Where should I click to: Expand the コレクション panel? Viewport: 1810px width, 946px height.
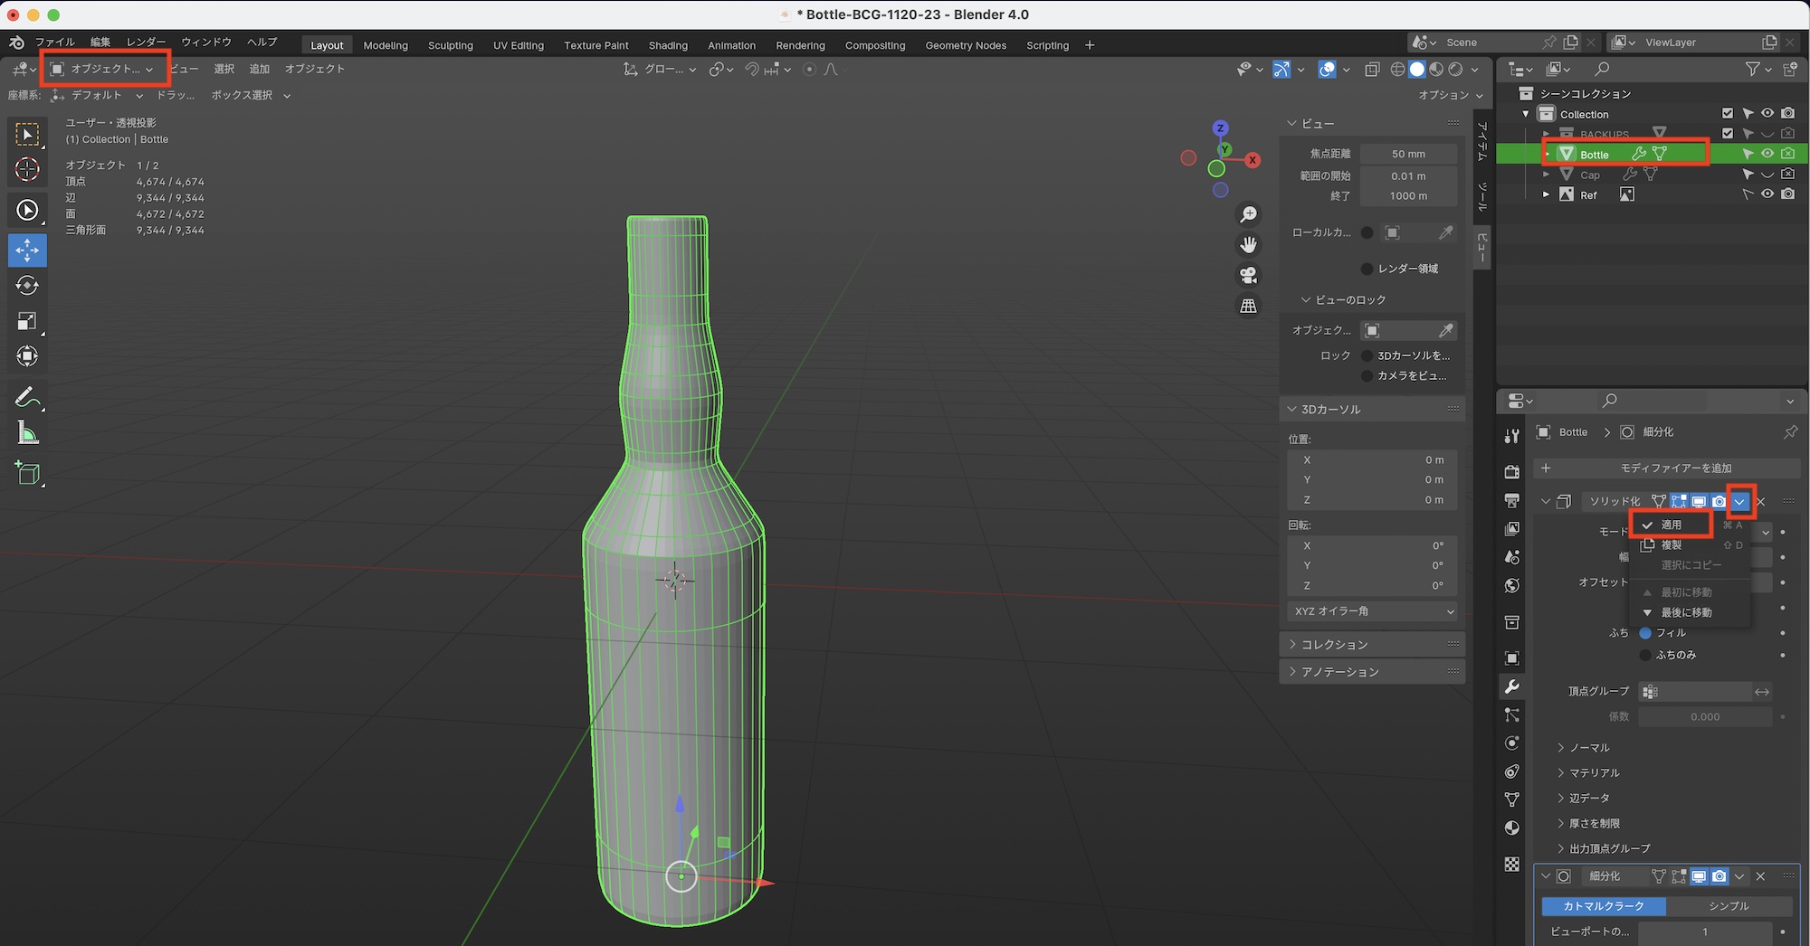point(1334,645)
